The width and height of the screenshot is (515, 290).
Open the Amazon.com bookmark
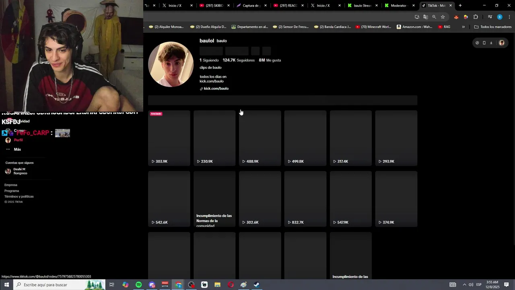click(414, 27)
